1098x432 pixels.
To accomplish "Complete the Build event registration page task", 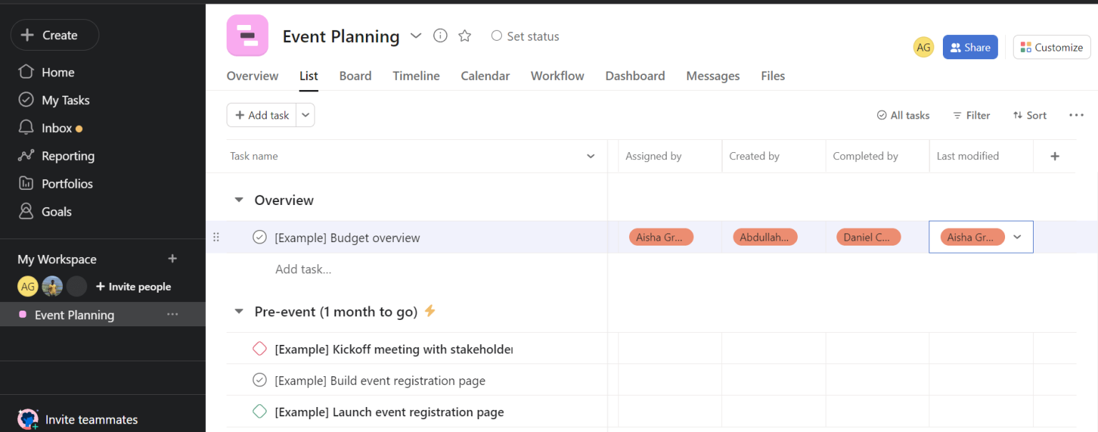I will point(259,380).
